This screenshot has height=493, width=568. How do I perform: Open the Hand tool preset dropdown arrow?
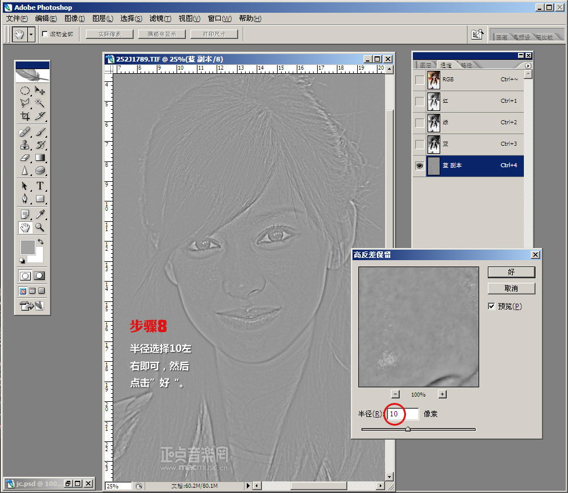pos(31,34)
